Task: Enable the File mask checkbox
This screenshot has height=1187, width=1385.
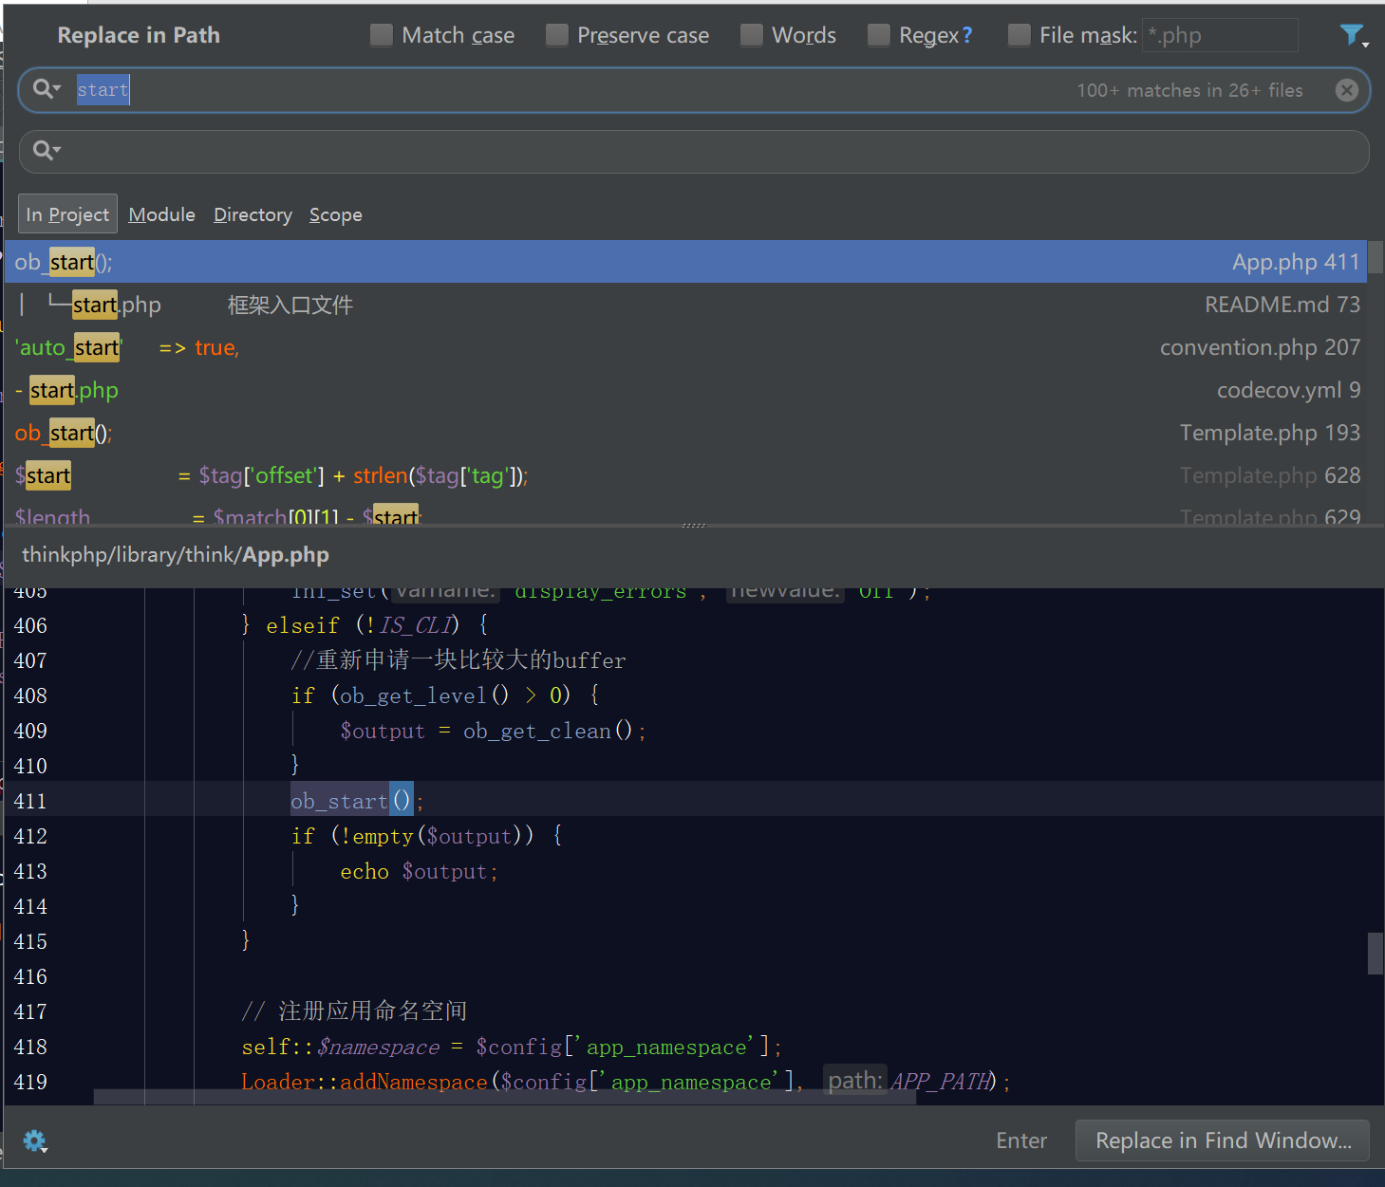Action: (x=1020, y=35)
